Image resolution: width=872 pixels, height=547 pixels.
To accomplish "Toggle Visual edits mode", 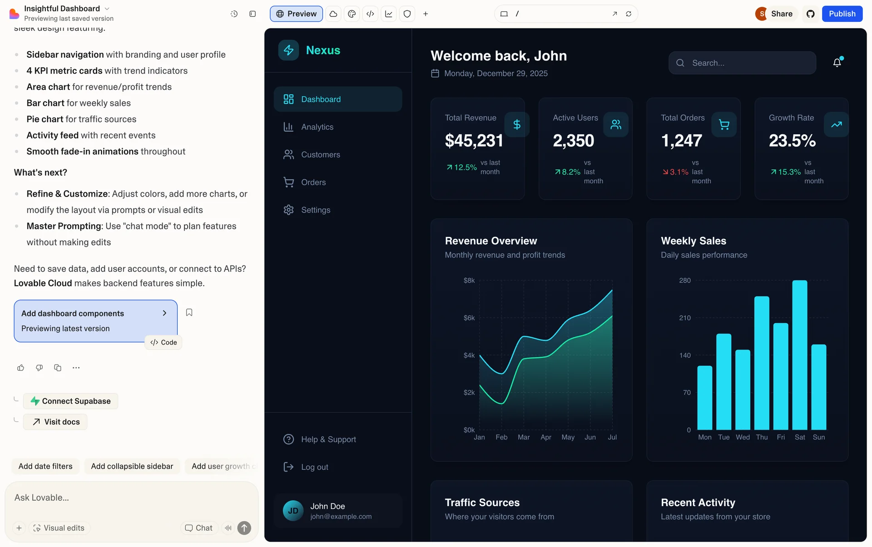I will point(59,528).
